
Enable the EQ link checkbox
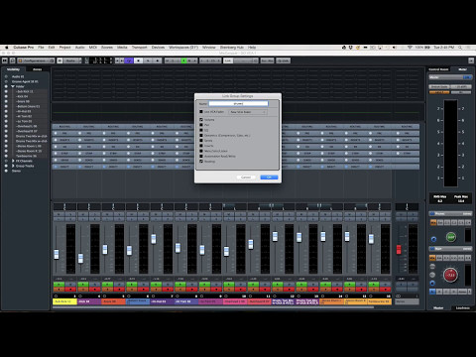point(201,130)
